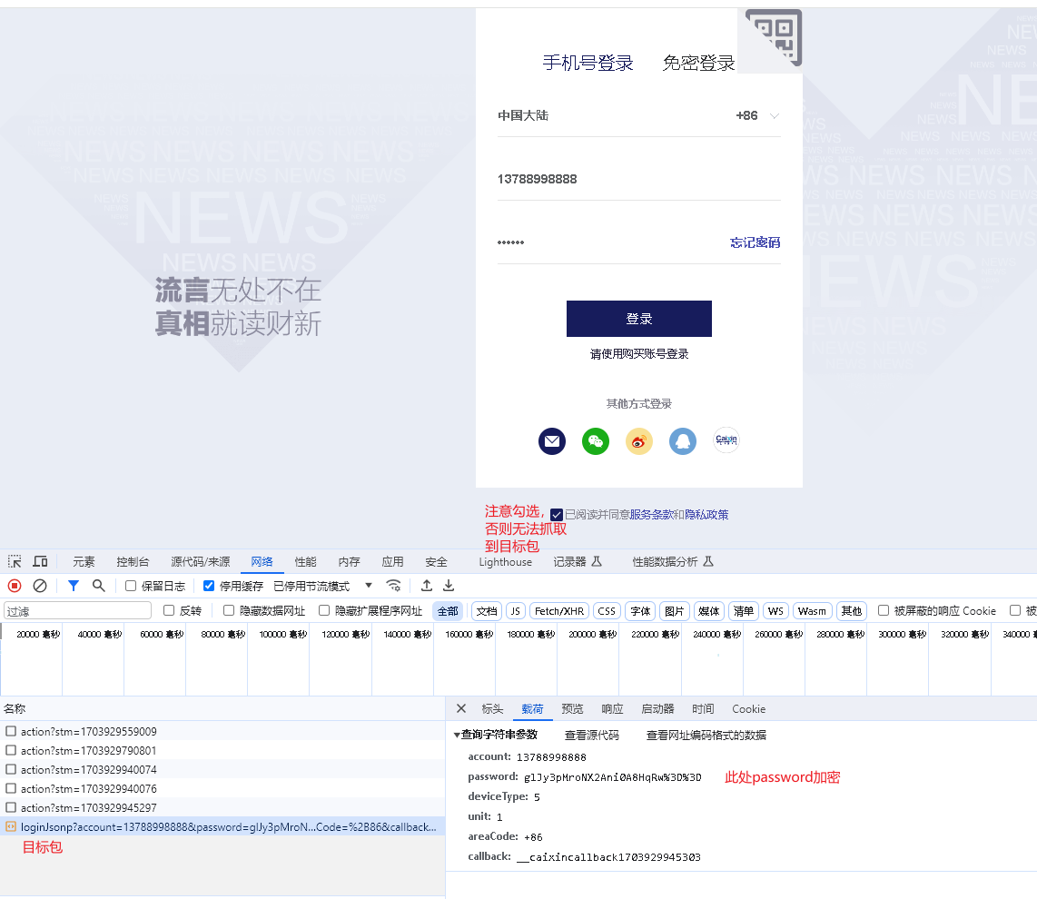Open the Cookie request tab
1037x899 pixels.
(x=748, y=708)
